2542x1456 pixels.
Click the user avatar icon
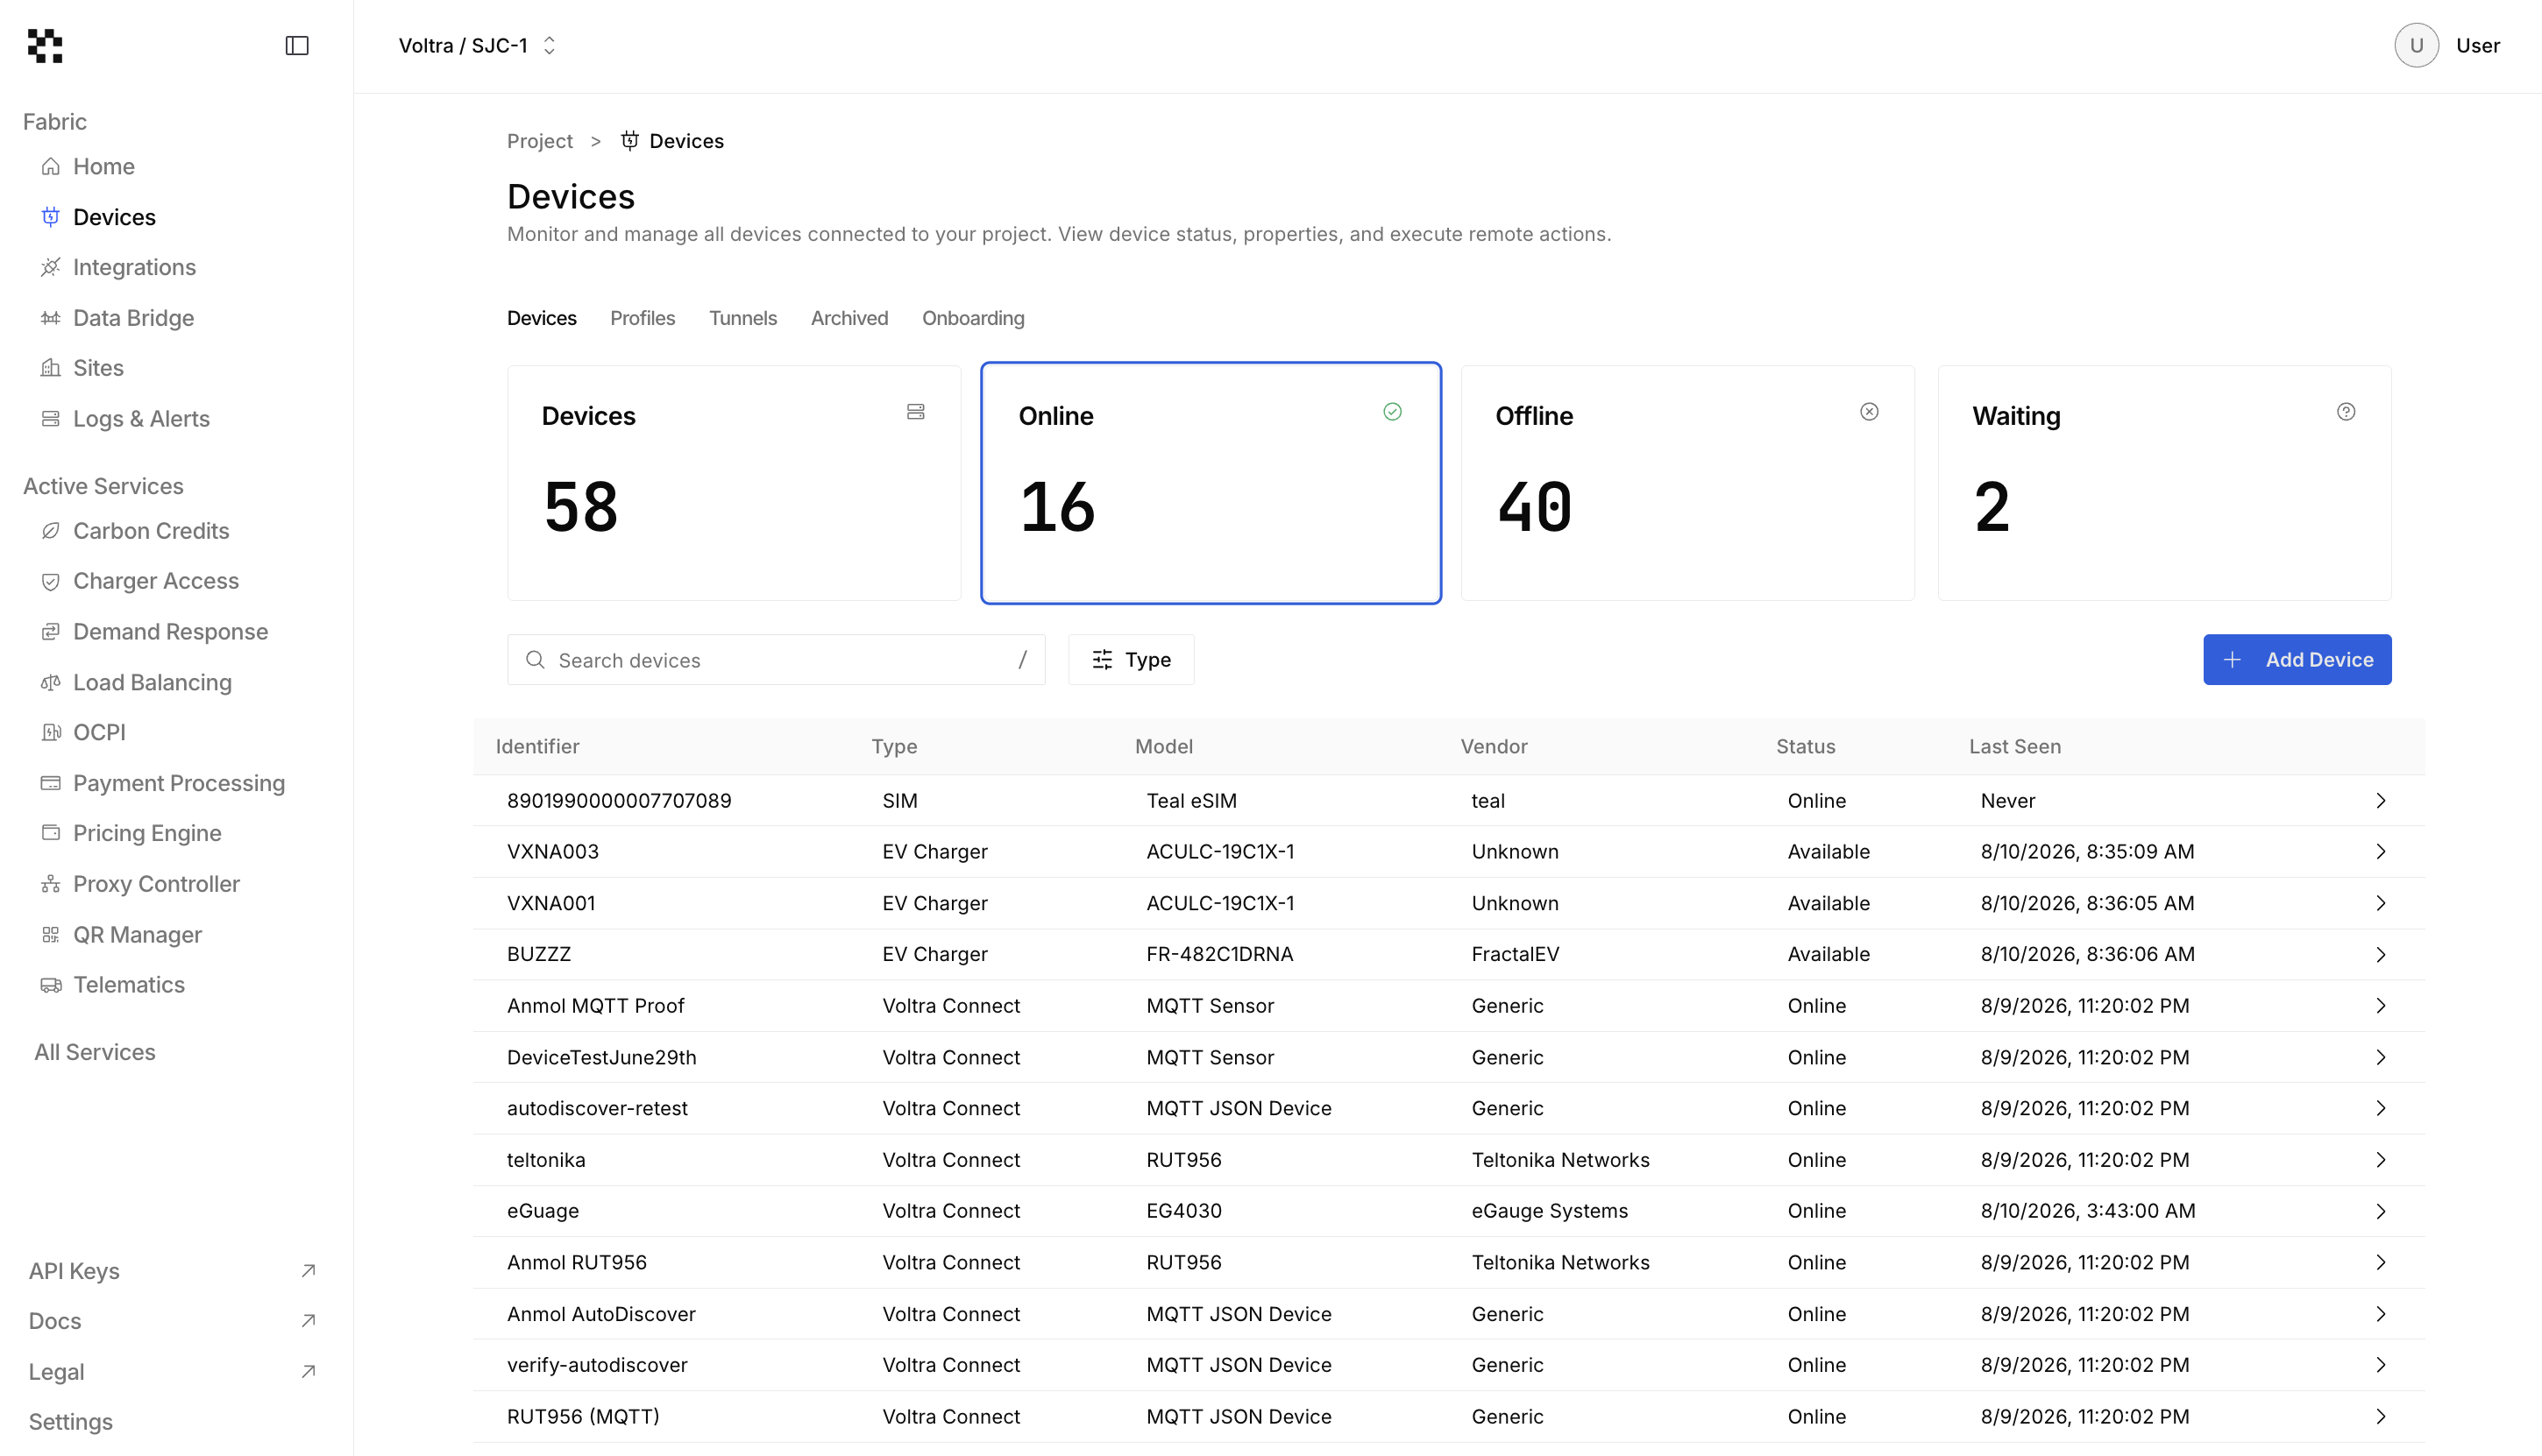[x=2416, y=45]
